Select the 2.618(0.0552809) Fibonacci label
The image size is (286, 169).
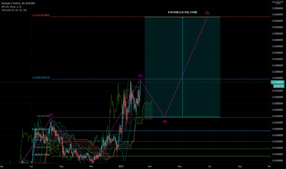point(41,15)
